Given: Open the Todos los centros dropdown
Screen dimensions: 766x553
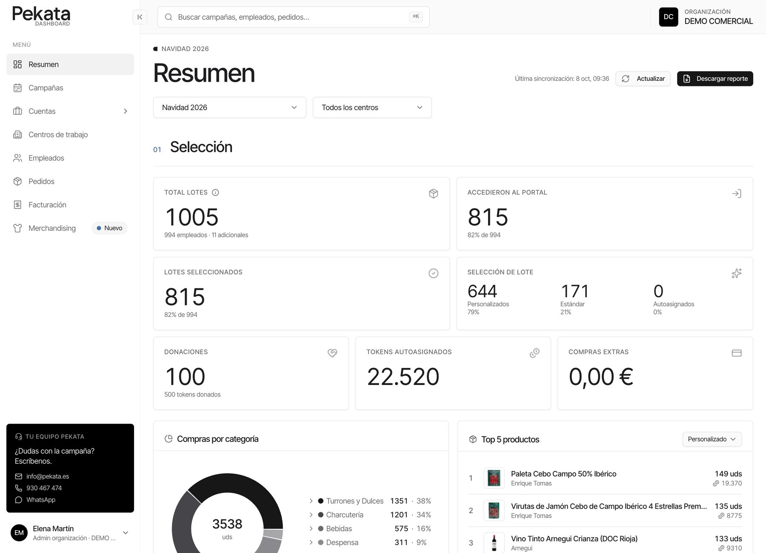Looking at the screenshot, I should tap(372, 108).
